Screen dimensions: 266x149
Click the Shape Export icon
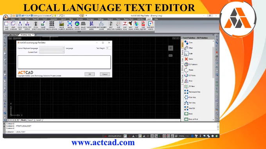pyautogui.click(x=43, y=26)
